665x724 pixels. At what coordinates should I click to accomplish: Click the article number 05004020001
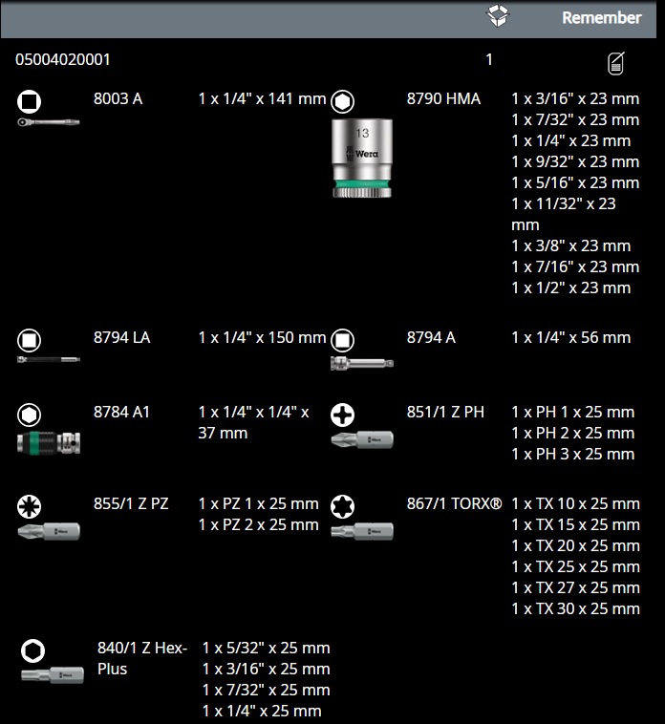[63, 59]
